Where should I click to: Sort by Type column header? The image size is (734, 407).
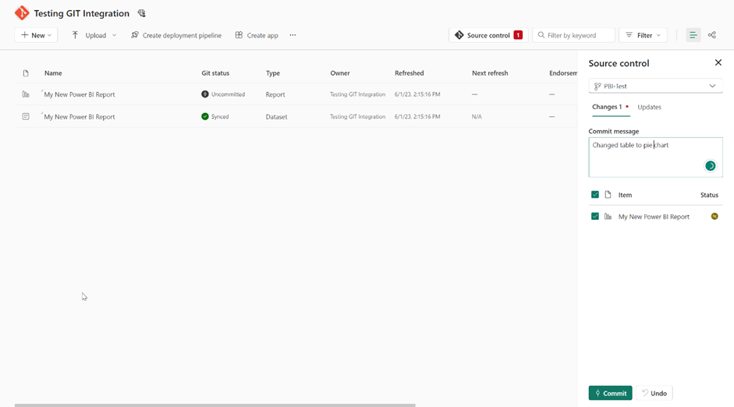point(273,73)
